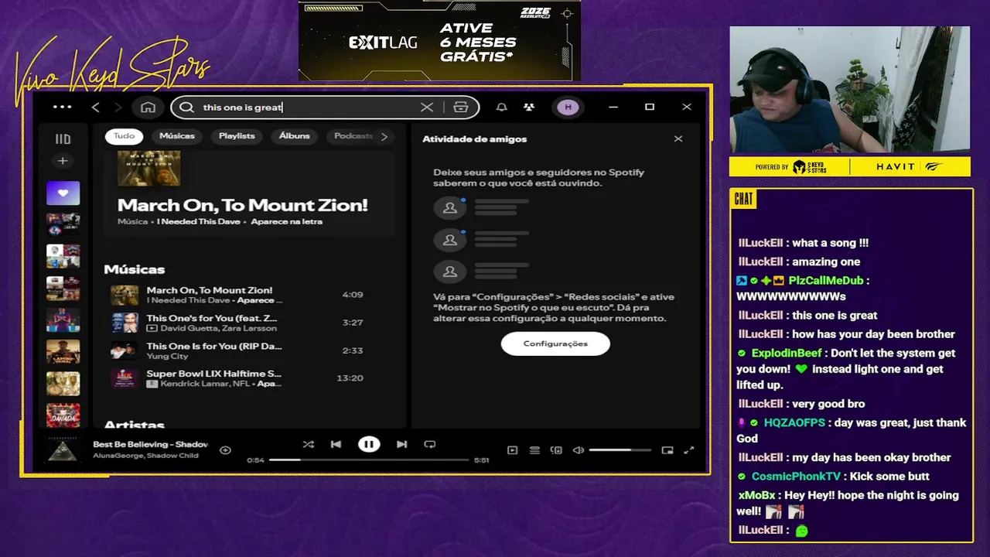Viewport: 990px width, 557px height.
Task: Switch player to full screen
Action: click(x=689, y=449)
